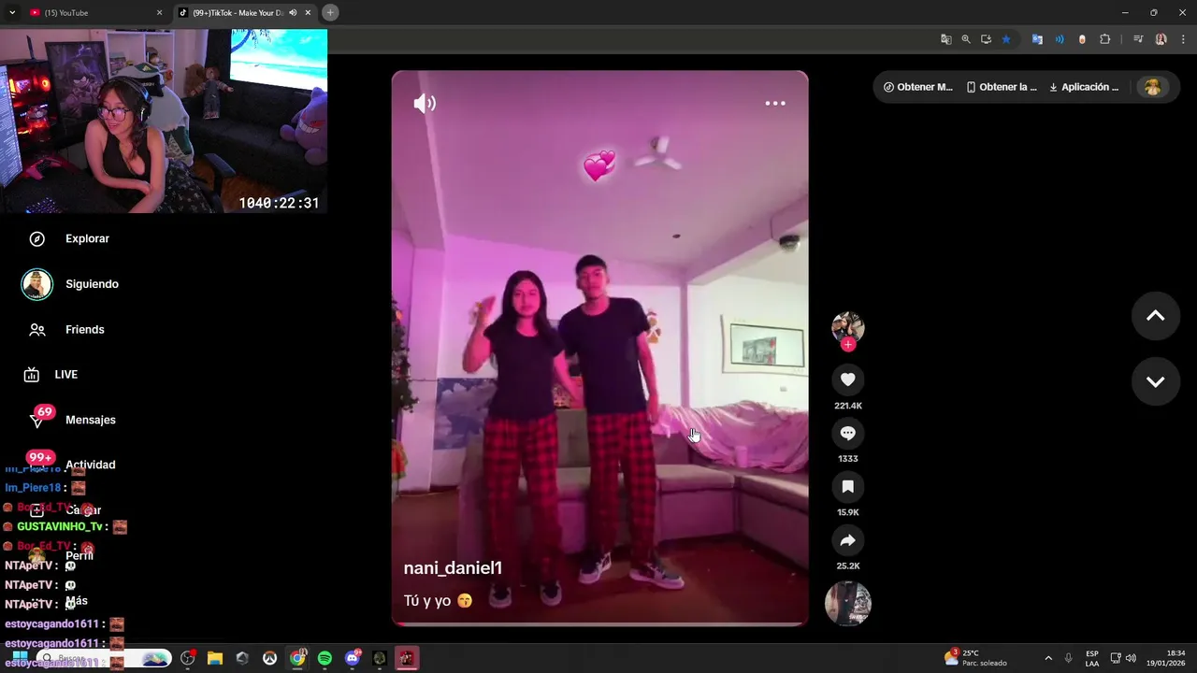Viewport: 1197px width, 673px height.
Task: Click the blue sound waves extension icon
Action: [1060, 39]
